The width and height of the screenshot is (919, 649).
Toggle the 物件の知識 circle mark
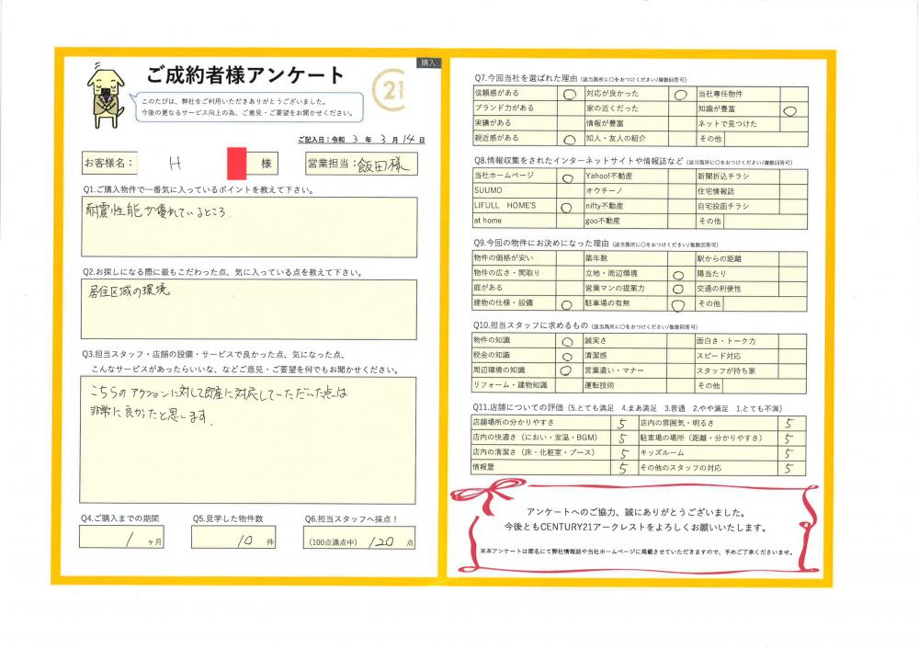point(566,341)
